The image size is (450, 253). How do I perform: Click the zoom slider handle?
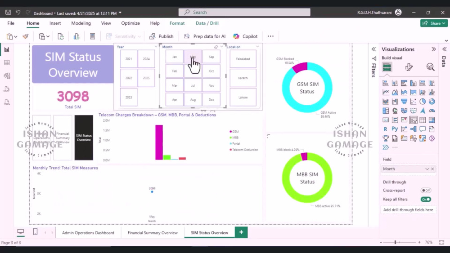[395, 242]
